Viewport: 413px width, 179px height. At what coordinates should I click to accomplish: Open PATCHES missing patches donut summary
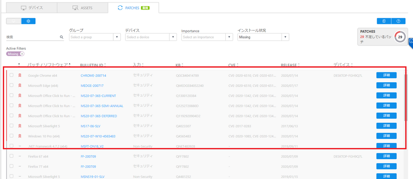(383, 37)
